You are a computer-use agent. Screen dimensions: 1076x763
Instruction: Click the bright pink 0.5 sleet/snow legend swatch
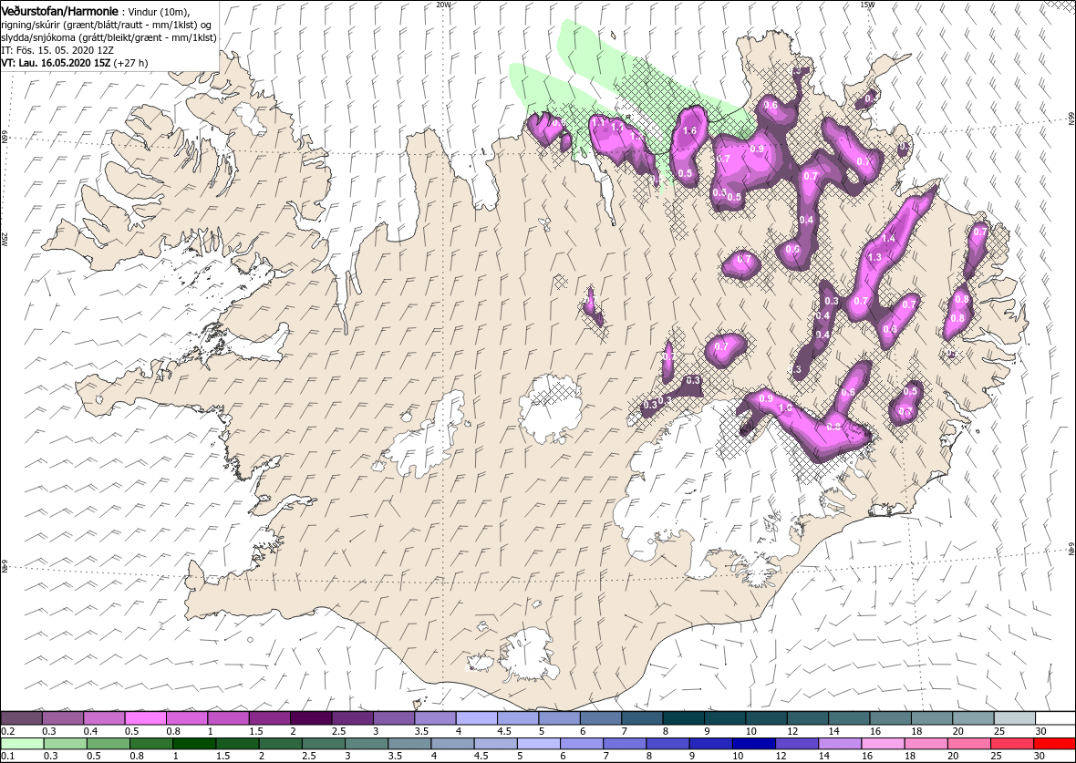[146, 717]
